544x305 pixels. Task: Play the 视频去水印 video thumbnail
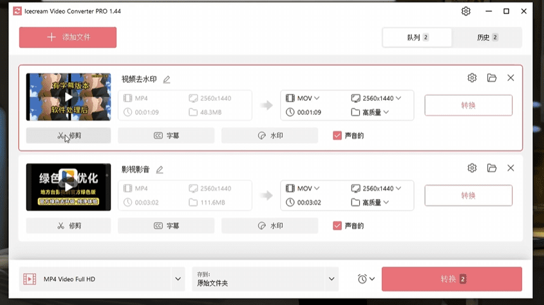(x=68, y=97)
